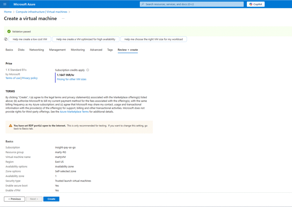Navigate to Home in the breadcrumb
Viewport: 292px width, 207px height.
coord(8,12)
